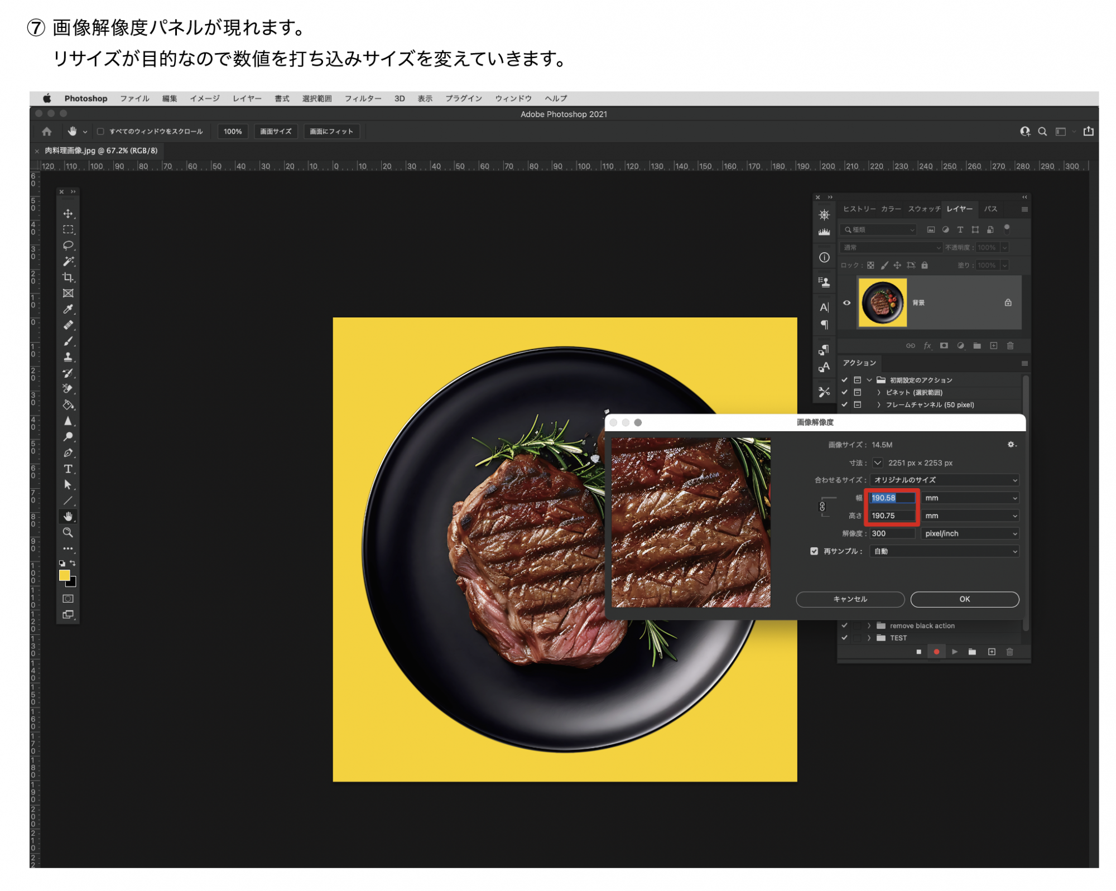Delete layer with the Layers trash icon
The width and height of the screenshot is (1116, 891).
(x=1010, y=346)
